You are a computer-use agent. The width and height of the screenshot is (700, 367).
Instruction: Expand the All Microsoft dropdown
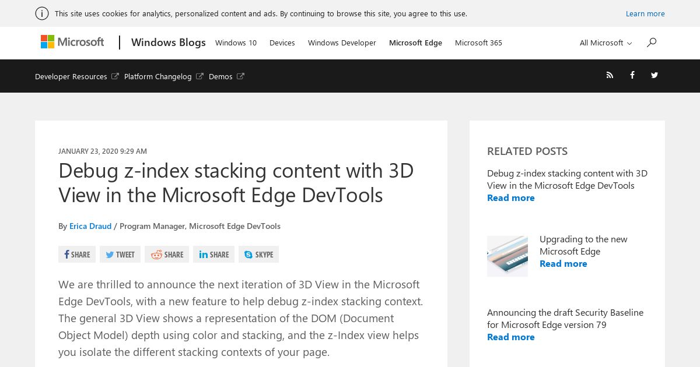pos(605,43)
